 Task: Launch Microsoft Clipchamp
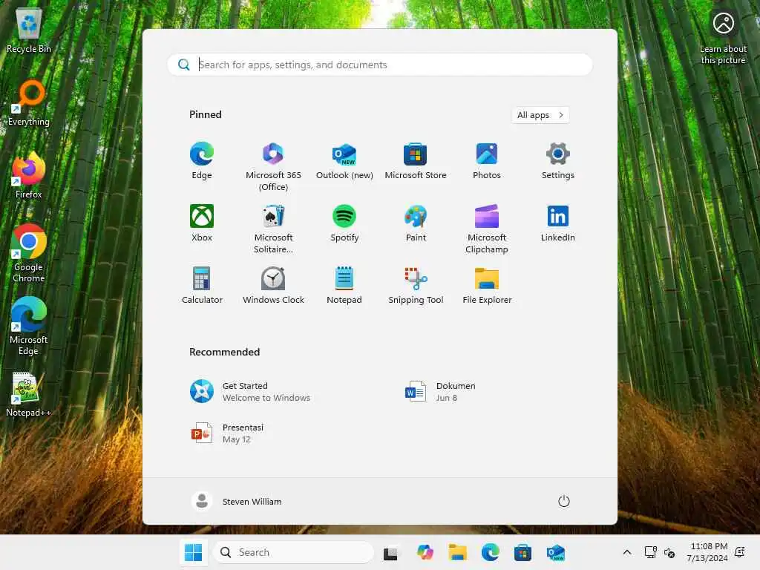tap(487, 229)
